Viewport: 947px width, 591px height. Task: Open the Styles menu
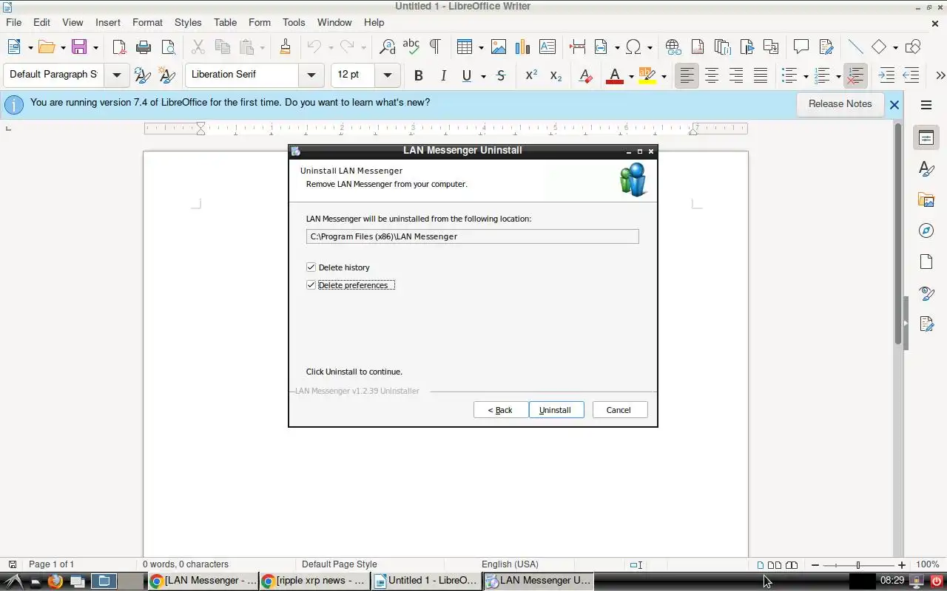(x=188, y=22)
